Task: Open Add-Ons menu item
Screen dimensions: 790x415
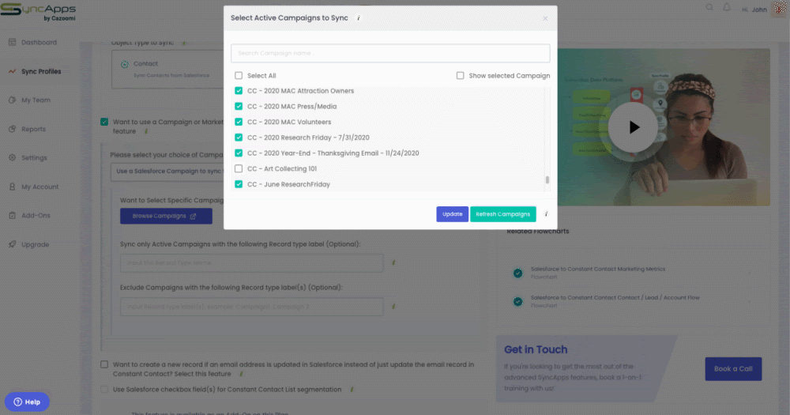Action: (x=36, y=215)
